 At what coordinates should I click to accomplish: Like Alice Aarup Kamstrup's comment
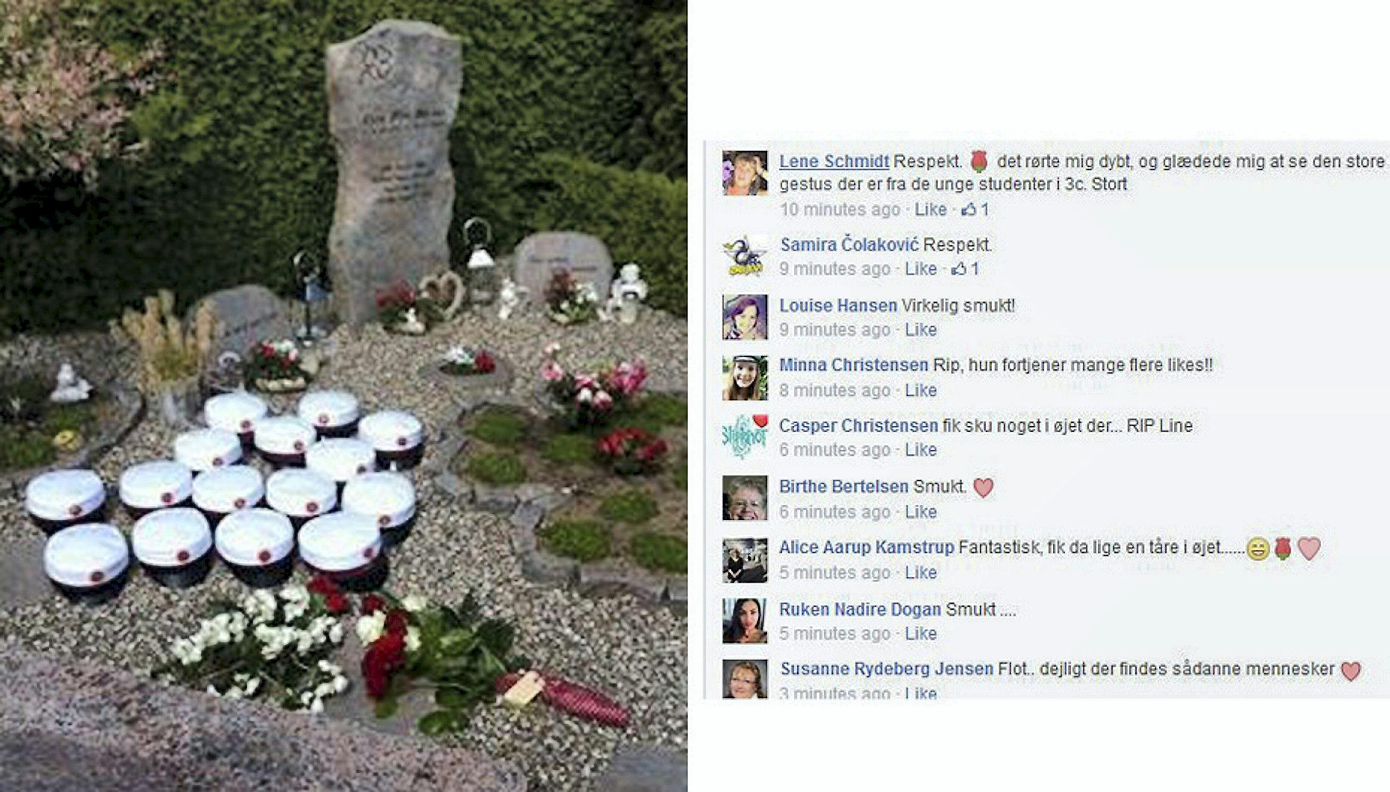tap(921, 572)
